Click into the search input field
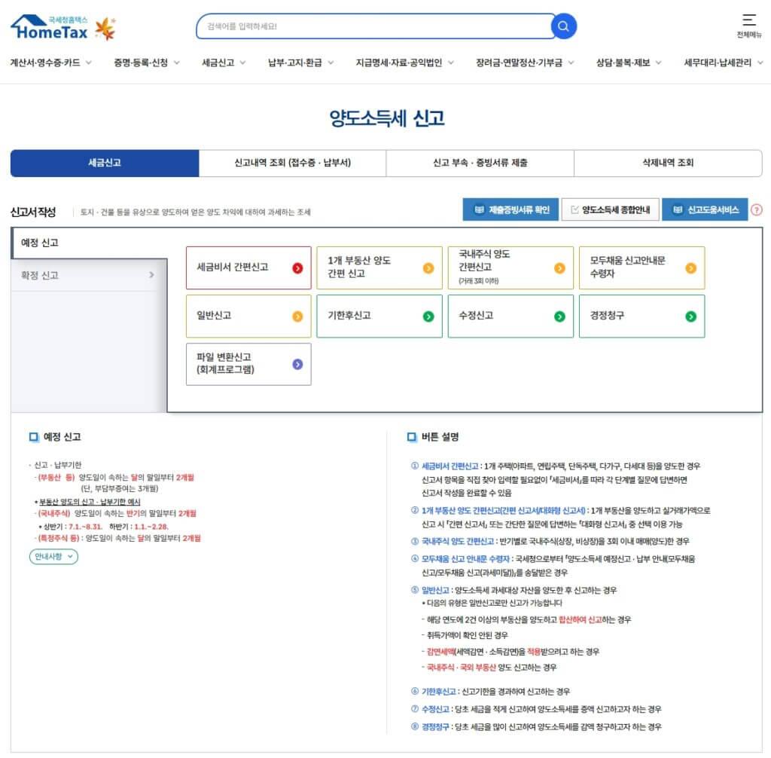This screenshot has width=771, height=758. (373, 26)
